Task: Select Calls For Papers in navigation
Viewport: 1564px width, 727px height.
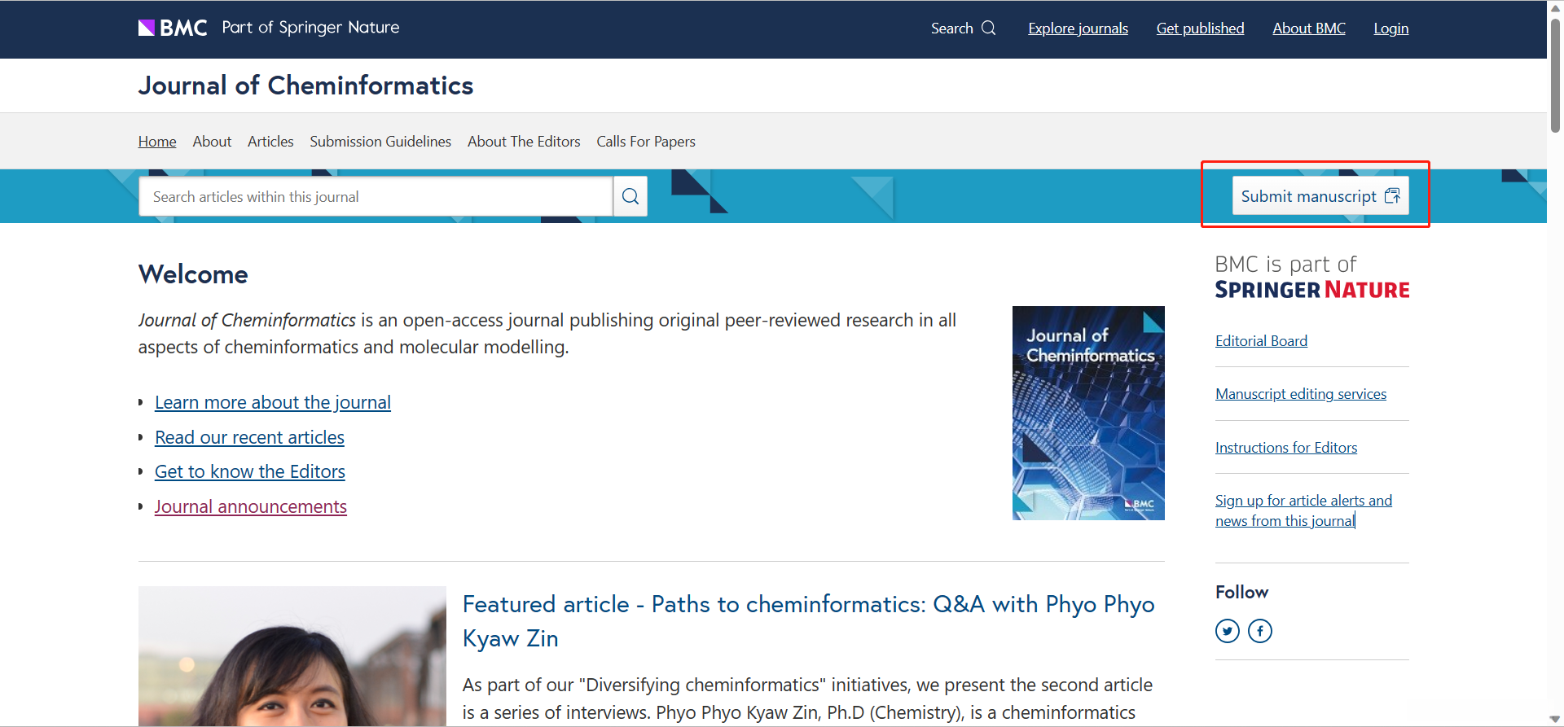Action: 646,142
